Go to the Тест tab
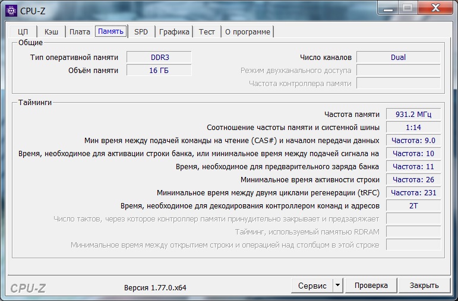 pyautogui.click(x=207, y=32)
